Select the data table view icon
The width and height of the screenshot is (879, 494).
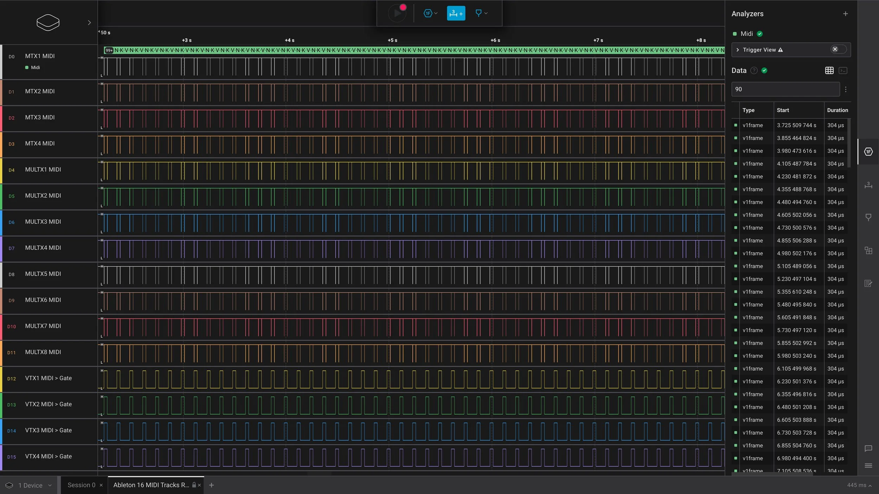tap(829, 71)
